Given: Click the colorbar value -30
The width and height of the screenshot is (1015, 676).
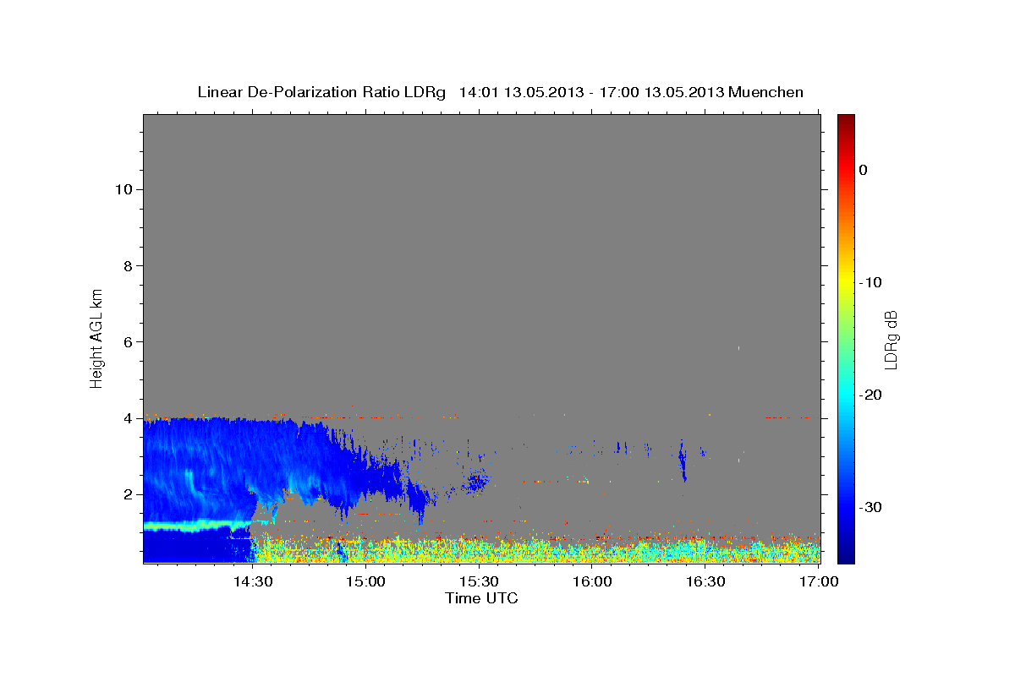Looking at the screenshot, I should tap(870, 507).
